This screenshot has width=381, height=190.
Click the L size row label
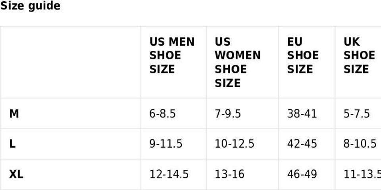click(12, 144)
